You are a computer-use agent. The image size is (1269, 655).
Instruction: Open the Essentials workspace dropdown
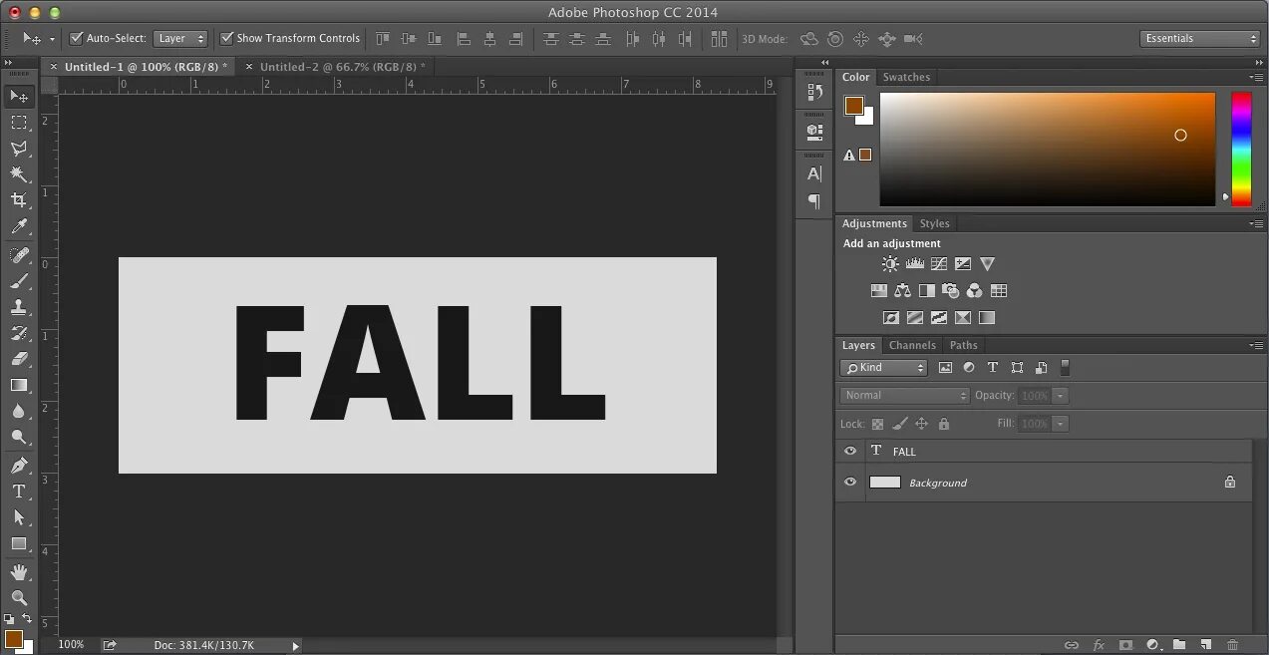(x=1198, y=38)
